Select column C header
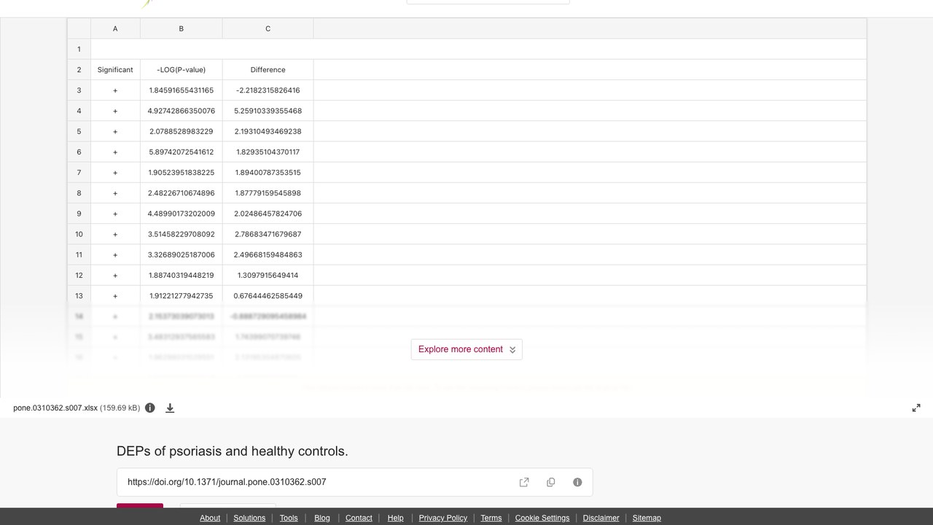 pyautogui.click(x=268, y=28)
